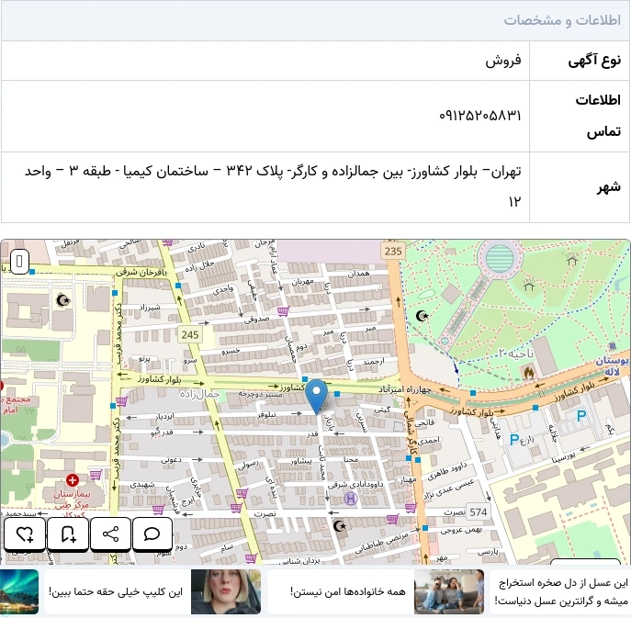This screenshot has height=618, width=631.
Task: Open the clip ad text link
Action: click(x=116, y=592)
